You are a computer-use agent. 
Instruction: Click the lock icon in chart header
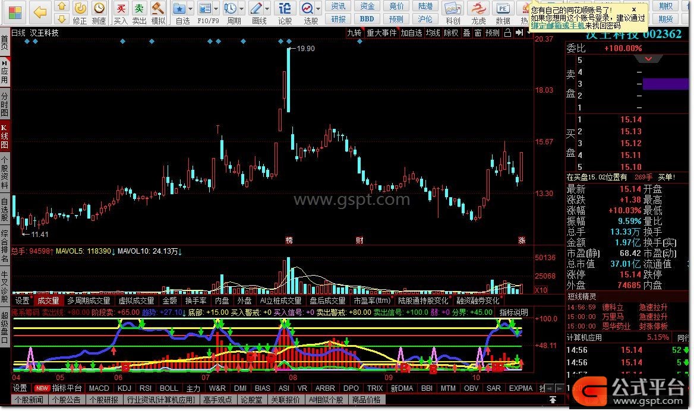point(507,33)
